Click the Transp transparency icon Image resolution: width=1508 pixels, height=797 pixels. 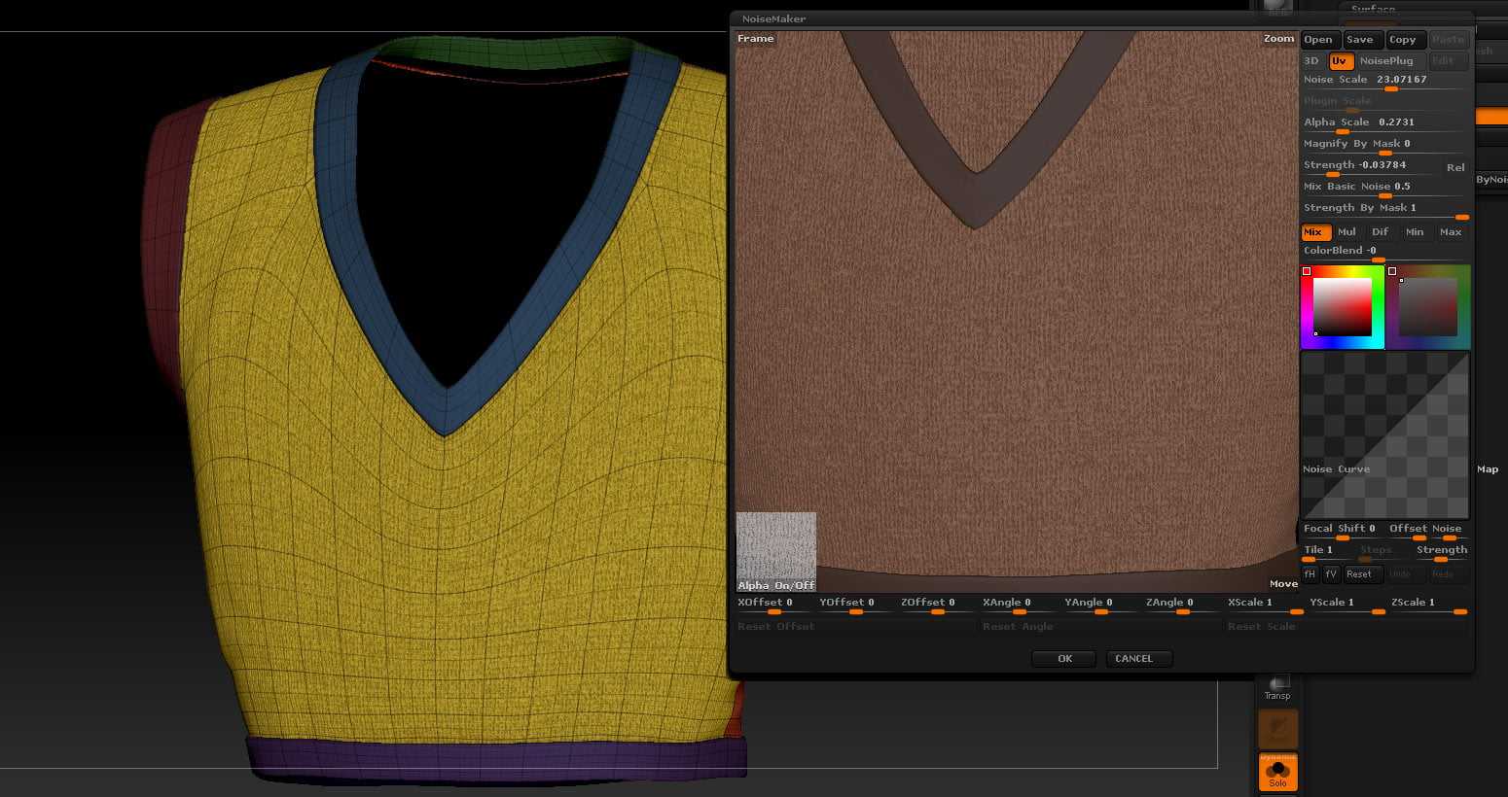(1277, 687)
